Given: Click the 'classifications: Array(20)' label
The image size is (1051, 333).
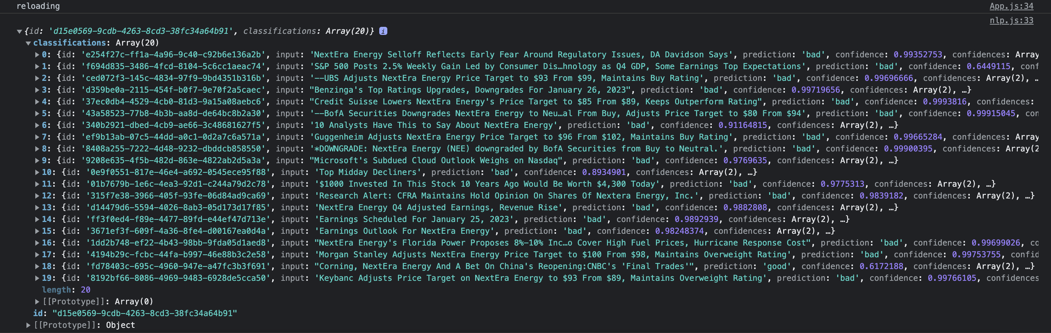Looking at the screenshot, I should 96,43.
